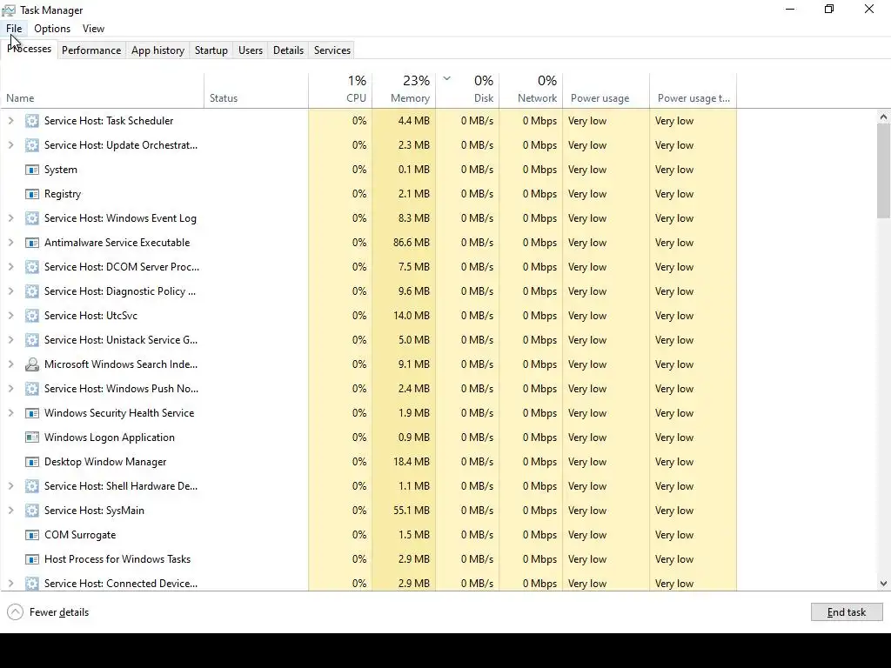Click the Host Process for Windows Tasks icon
This screenshot has width=891, height=668.
coord(32,559)
